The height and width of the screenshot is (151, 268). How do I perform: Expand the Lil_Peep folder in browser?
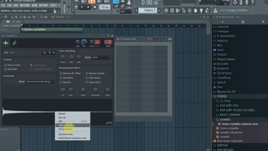[225, 101]
